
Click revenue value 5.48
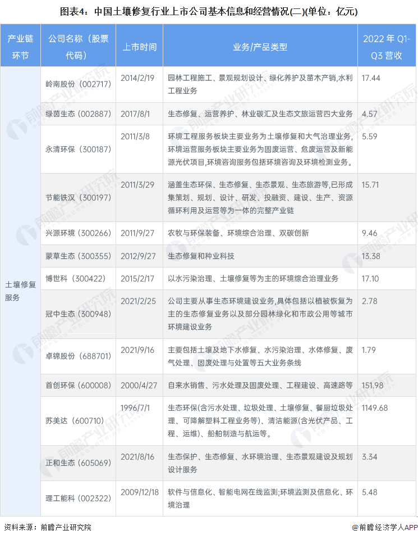click(x=370, y=492)
